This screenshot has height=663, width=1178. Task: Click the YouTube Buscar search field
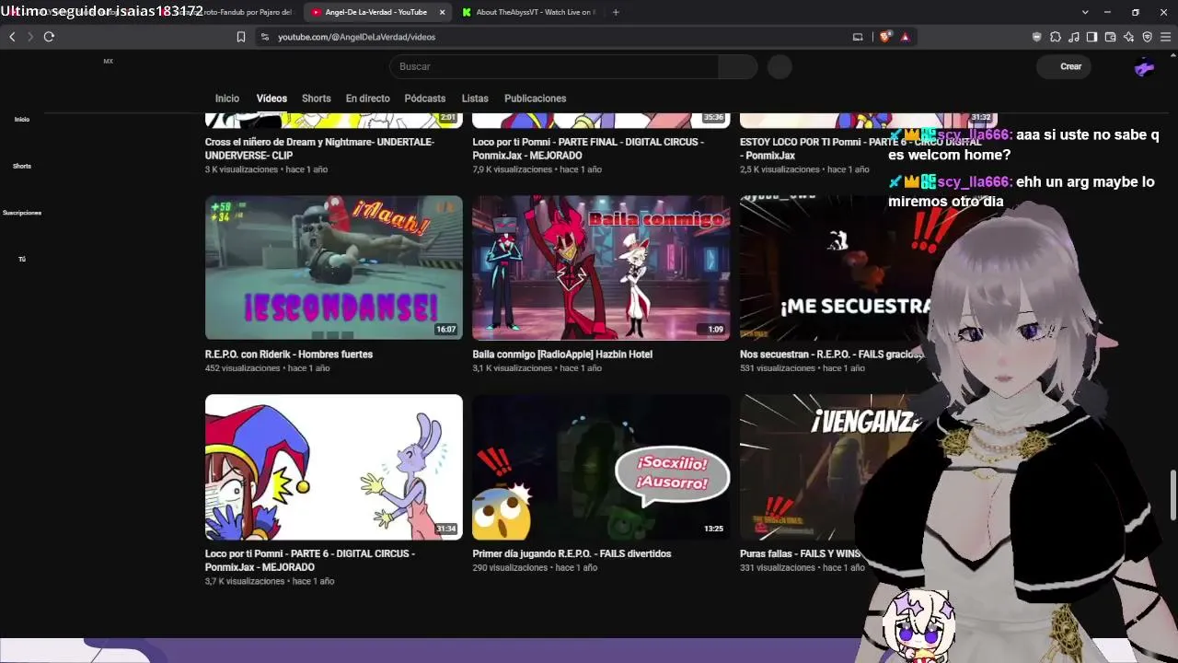click(x=554, y=66)
